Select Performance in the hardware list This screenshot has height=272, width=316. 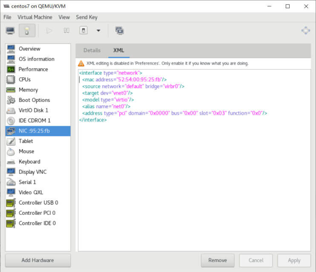(38, 69)
